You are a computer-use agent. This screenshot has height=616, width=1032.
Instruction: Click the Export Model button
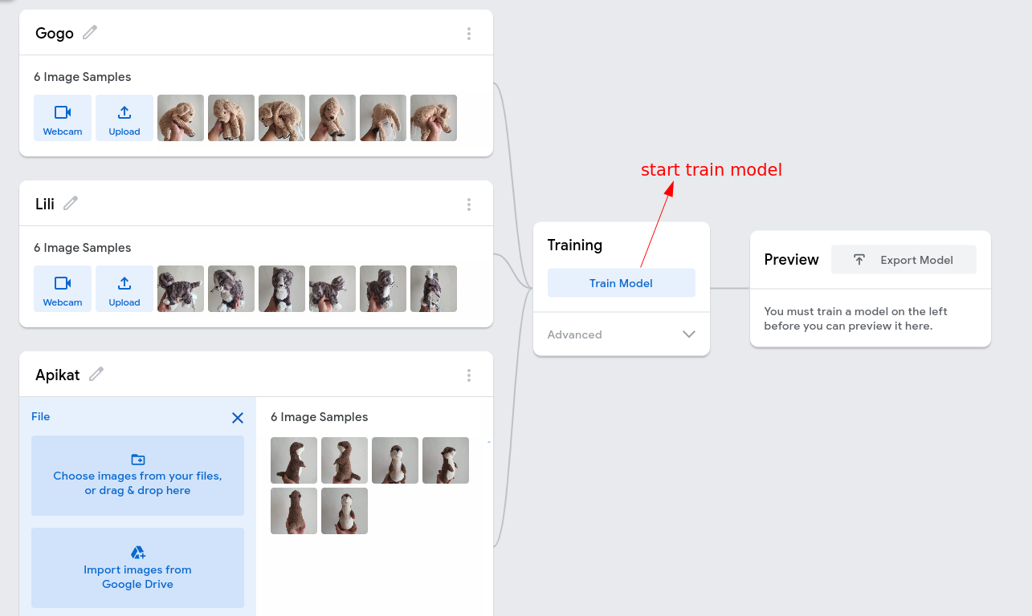click(x=904, y=260)
